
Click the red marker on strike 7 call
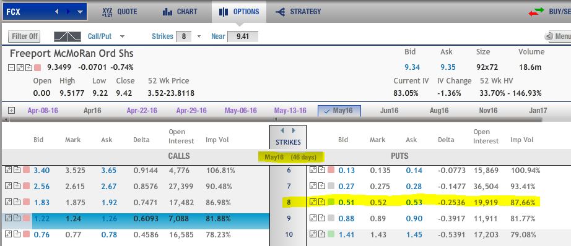(x=26, y=186)
